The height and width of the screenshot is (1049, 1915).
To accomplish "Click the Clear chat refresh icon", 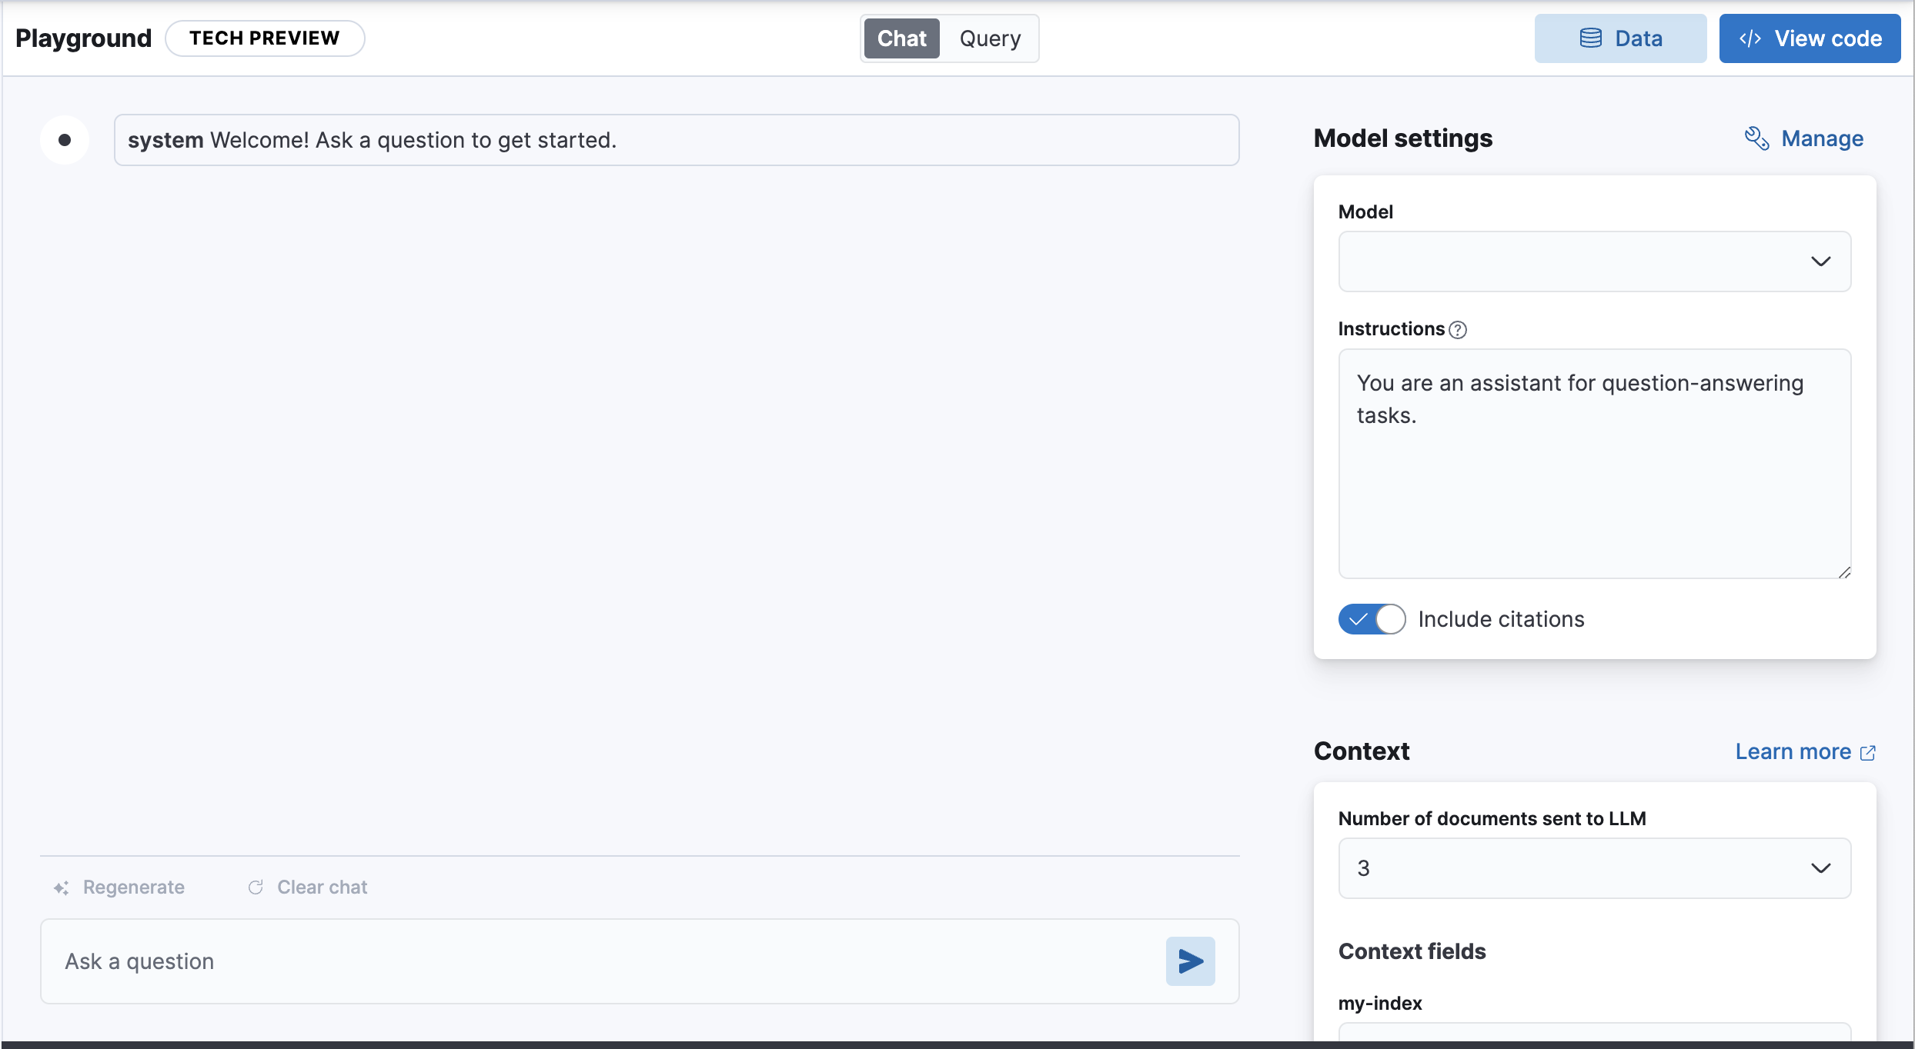I will 256,887.
